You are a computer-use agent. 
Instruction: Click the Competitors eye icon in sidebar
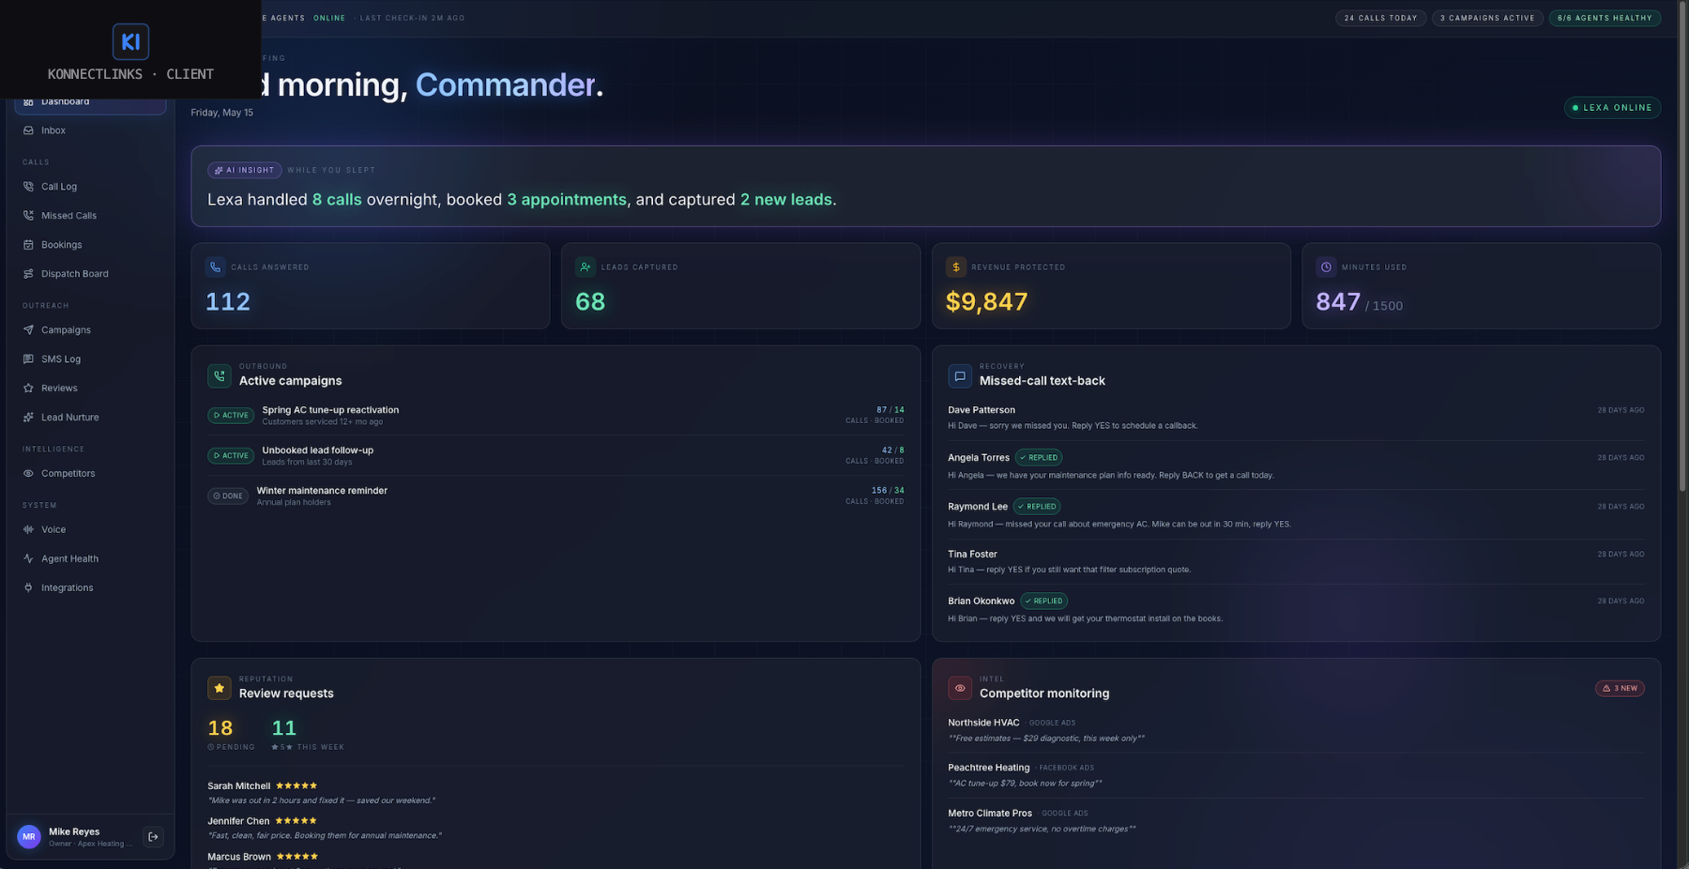pyautogui.click(x=28, y=474)
